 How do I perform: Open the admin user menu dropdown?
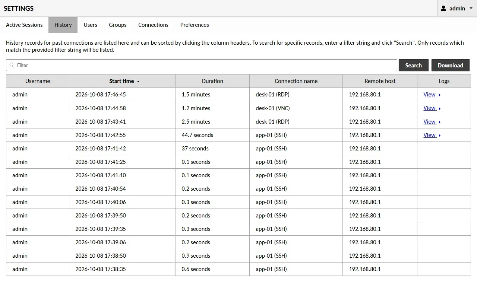coord(457,8)
